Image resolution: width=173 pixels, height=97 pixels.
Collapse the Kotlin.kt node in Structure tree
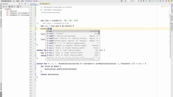(3, 9)
